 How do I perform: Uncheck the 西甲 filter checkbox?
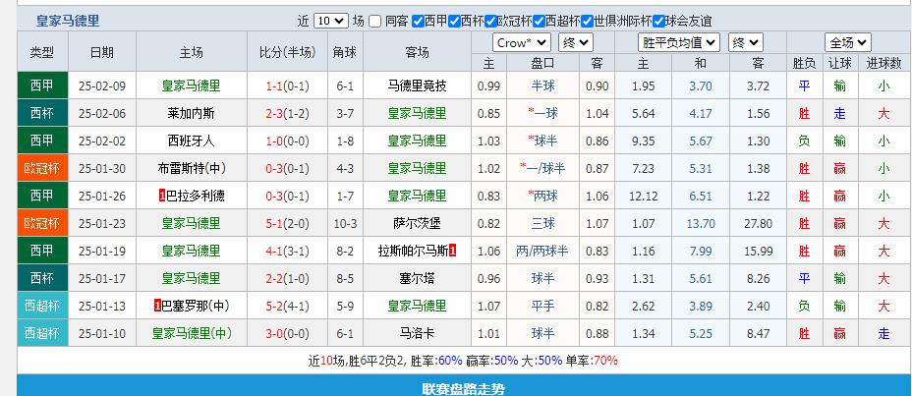[x=418, y=22]
